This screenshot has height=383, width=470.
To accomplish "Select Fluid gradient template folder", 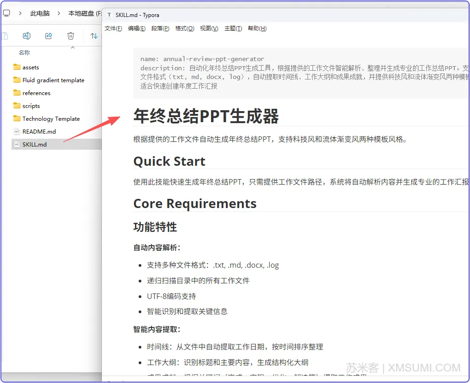I will (x=53, y=80).
